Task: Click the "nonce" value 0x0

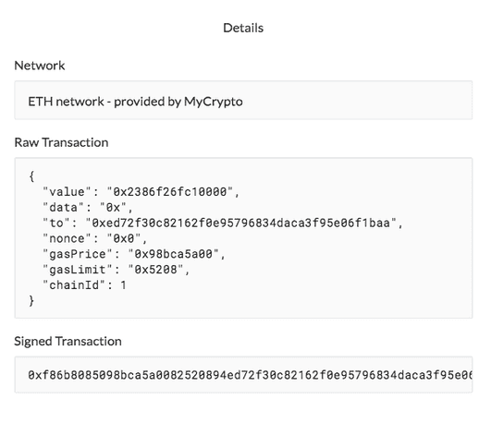Action: click(124, 238)
